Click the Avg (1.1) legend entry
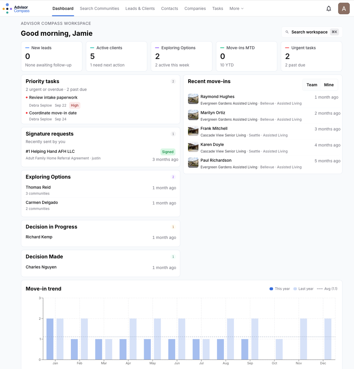 click(327, 289)
